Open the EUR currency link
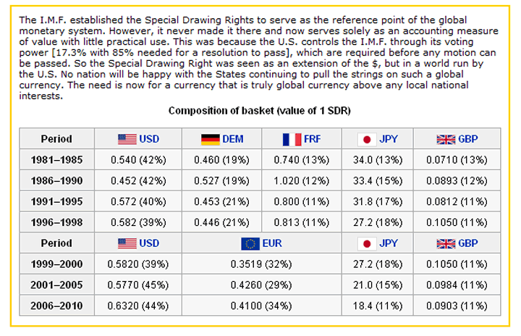521x336 pixels. pos(272,243)
